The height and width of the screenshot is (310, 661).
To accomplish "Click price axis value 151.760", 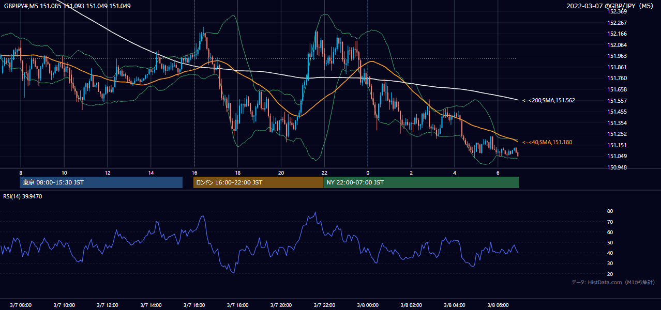I will coord(617,78).
